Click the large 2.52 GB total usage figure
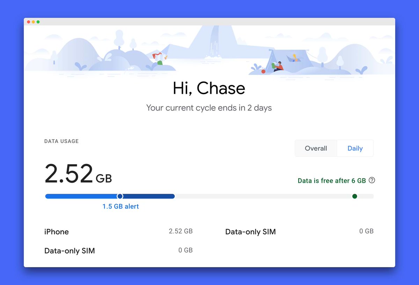The width and height of the screenshot is (419, 285). [78, 174]
